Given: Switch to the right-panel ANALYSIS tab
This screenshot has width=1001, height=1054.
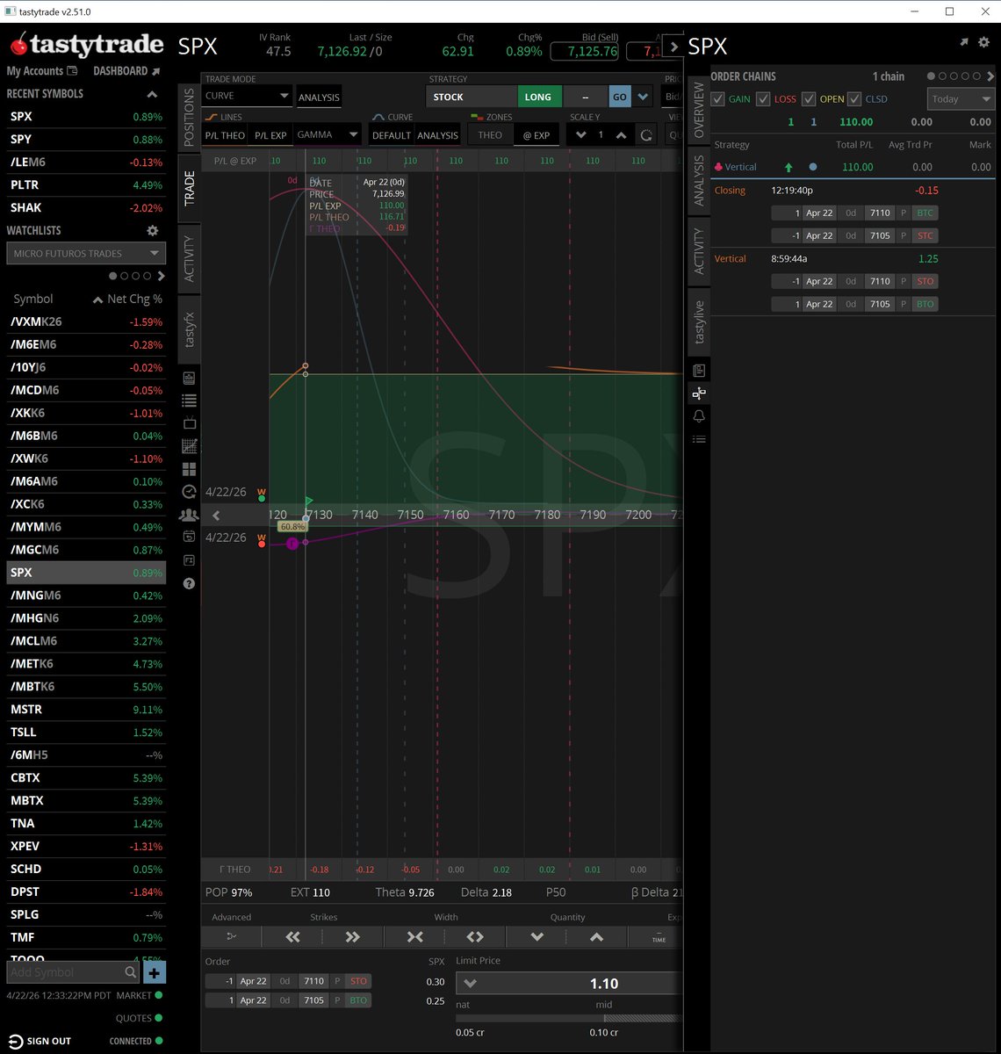Looking at the screenshot, I should click(x=699, y=180).
